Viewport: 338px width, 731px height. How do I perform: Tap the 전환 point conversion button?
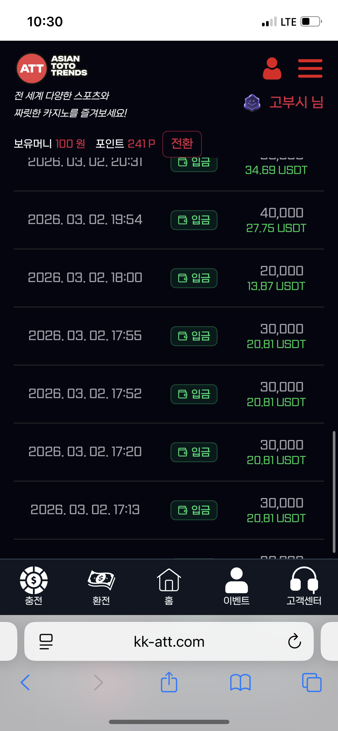pos(182,144)
